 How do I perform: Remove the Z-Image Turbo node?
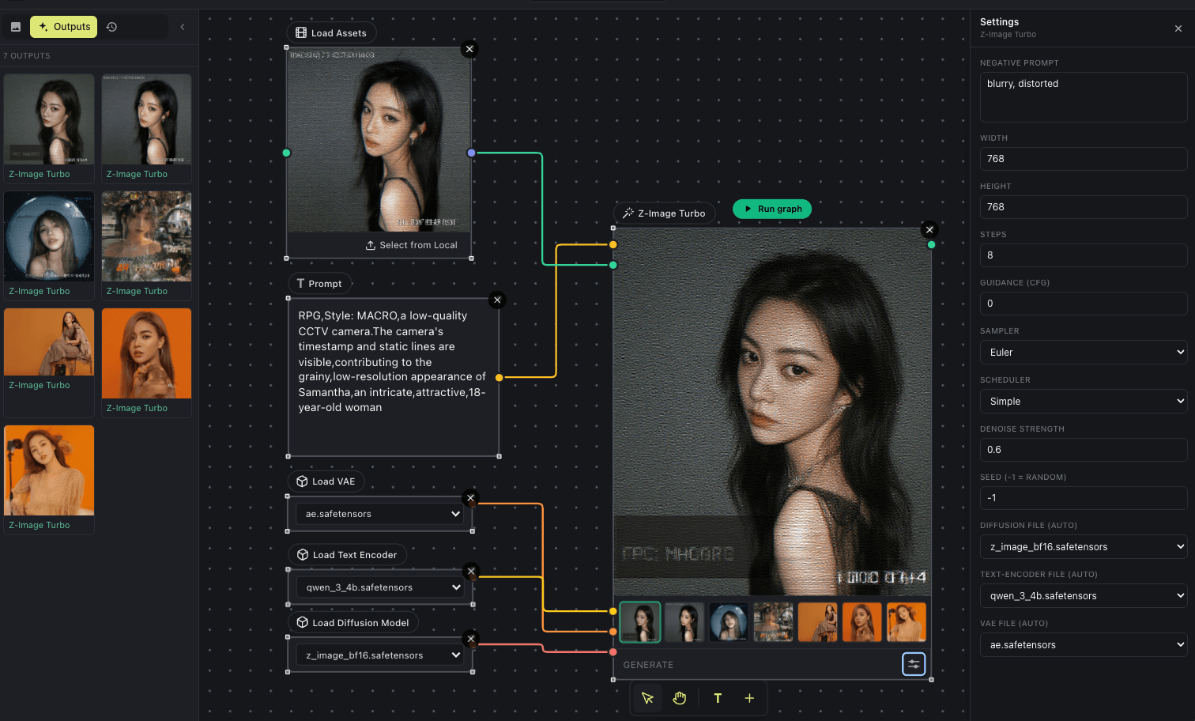click(x=929, y=229)
